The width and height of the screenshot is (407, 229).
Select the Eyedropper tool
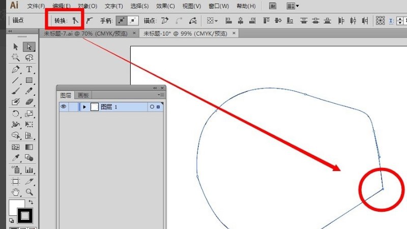tap(16, 158)
